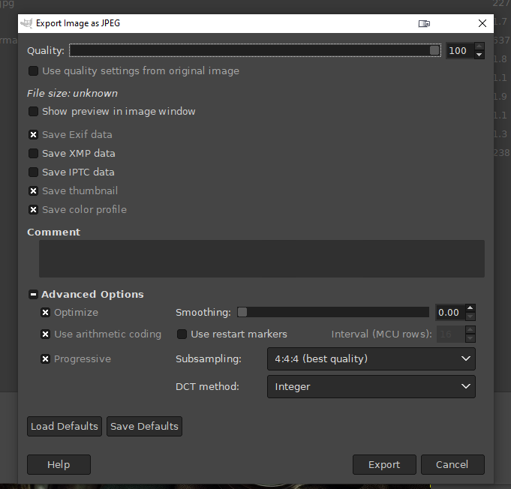Click the Quality slider track
This screenshot has height=489, width=511.
(255, 50)
